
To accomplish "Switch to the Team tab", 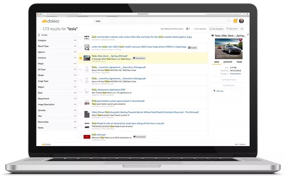I will (x=239, y=62).
